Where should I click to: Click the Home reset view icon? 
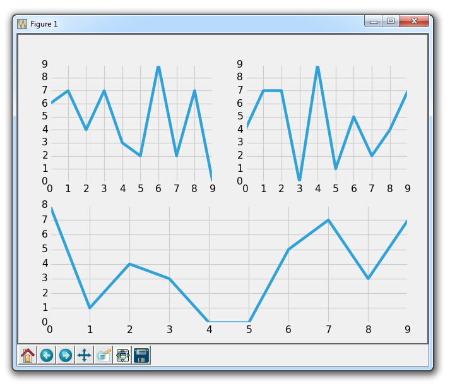coord(28,355)
